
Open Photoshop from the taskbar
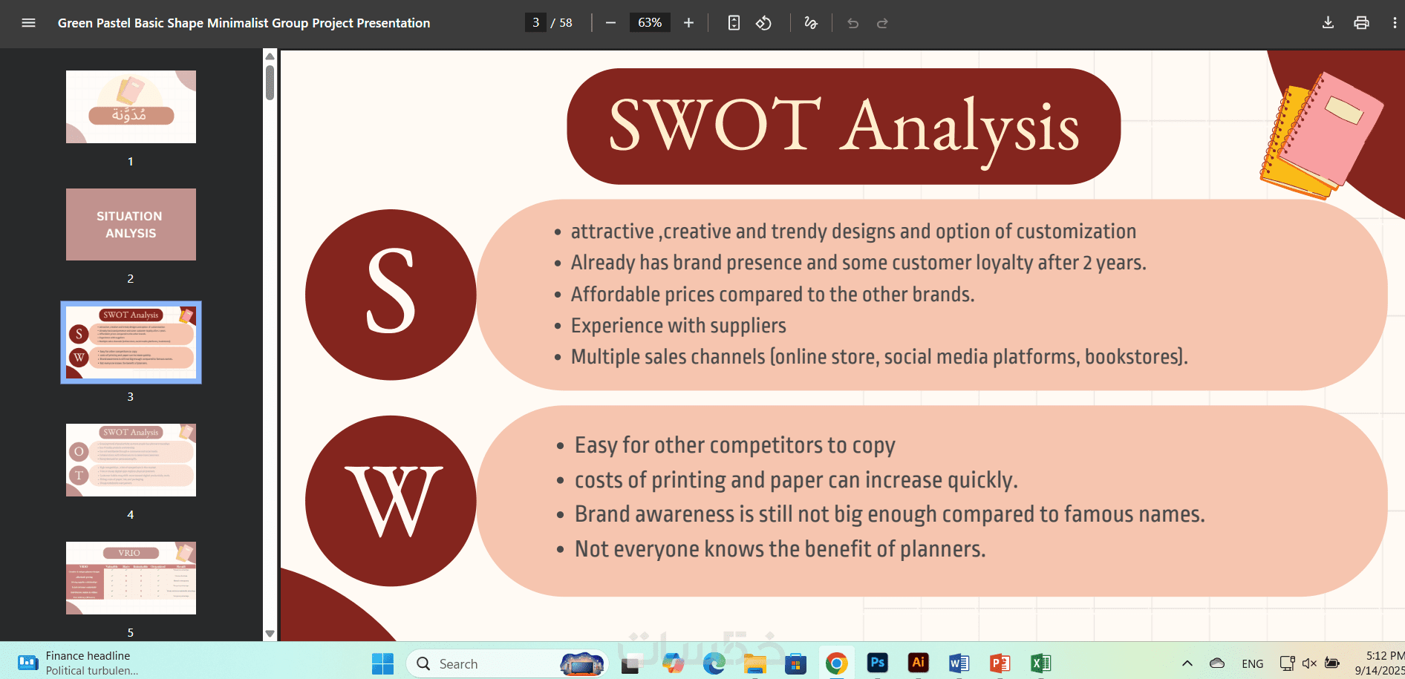tap(877, 663)
